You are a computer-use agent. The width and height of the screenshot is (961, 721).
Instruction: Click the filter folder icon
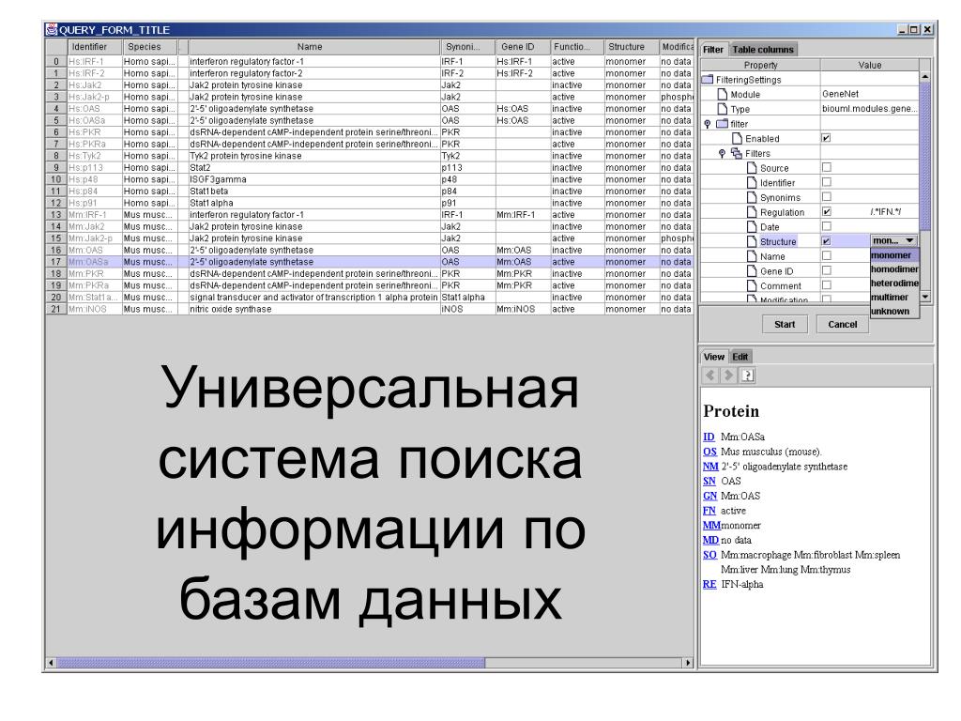(x=723, y=123)
